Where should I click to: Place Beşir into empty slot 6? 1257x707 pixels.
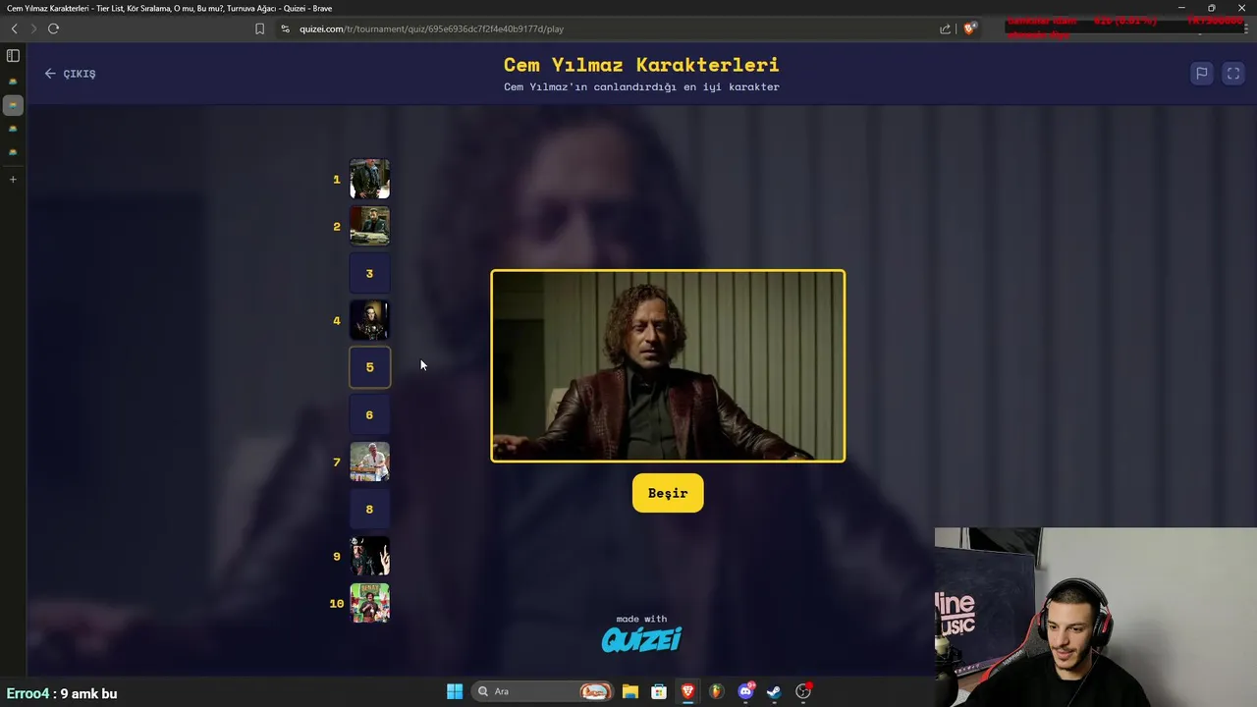tap(369, 414)
